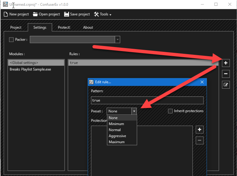Select <Global settings> in Modules list
Image resolution: width=237 pixels, height=176 pixels.
pos(36,63)
